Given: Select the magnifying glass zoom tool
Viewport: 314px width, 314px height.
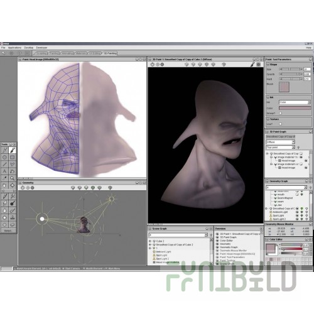Looking at the screenshot, I should point(13,178).
